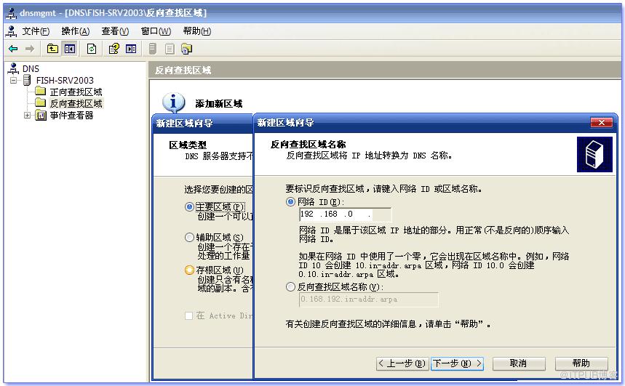
Task: Toggle the show/hide action pane icon
Action: coord(131,49)
